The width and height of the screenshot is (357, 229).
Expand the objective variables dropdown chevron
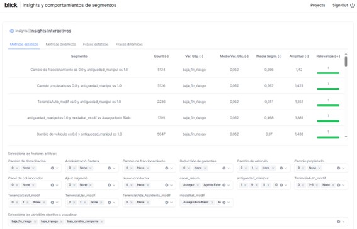coord(343,221)
